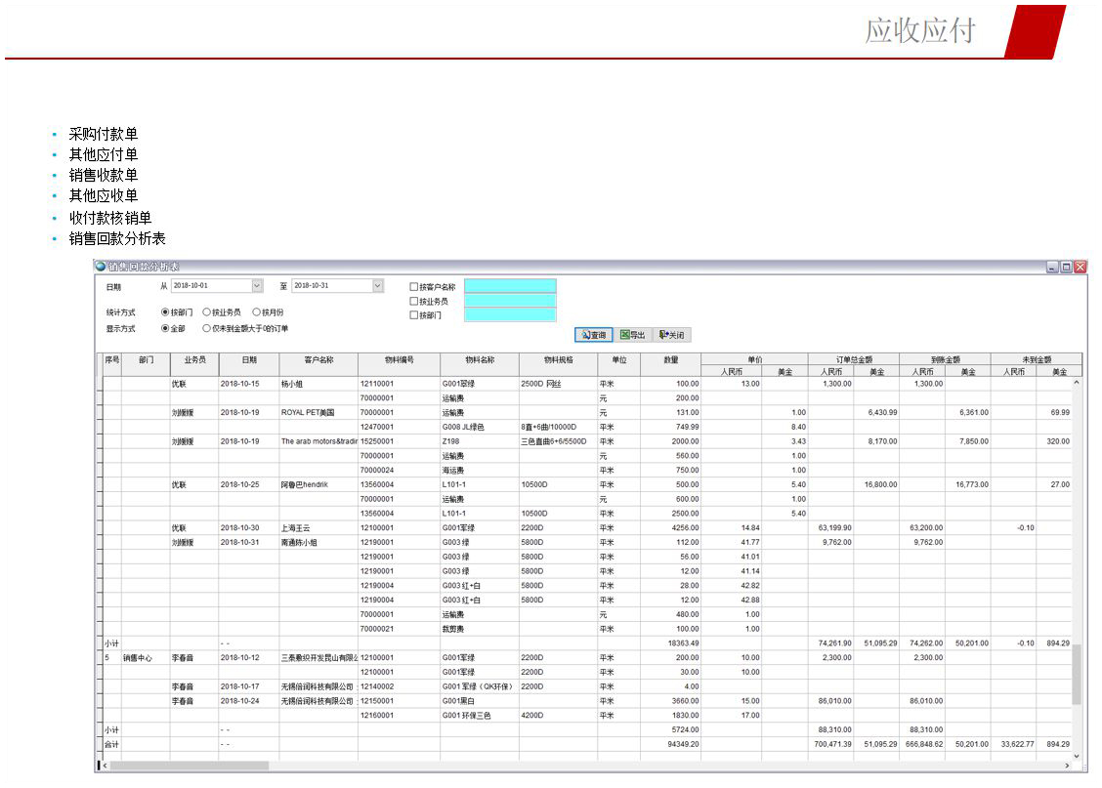
Task: Tick the 按业务员 filter checkbox
Action: 414,302
